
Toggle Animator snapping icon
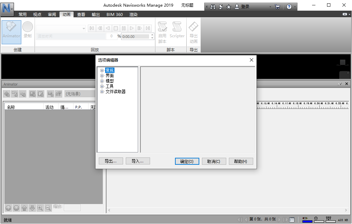[59, 94]
